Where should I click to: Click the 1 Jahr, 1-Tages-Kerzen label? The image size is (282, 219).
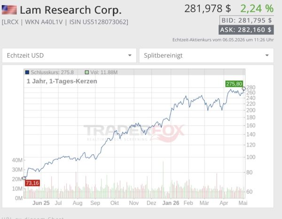click(x=62, y=81)
